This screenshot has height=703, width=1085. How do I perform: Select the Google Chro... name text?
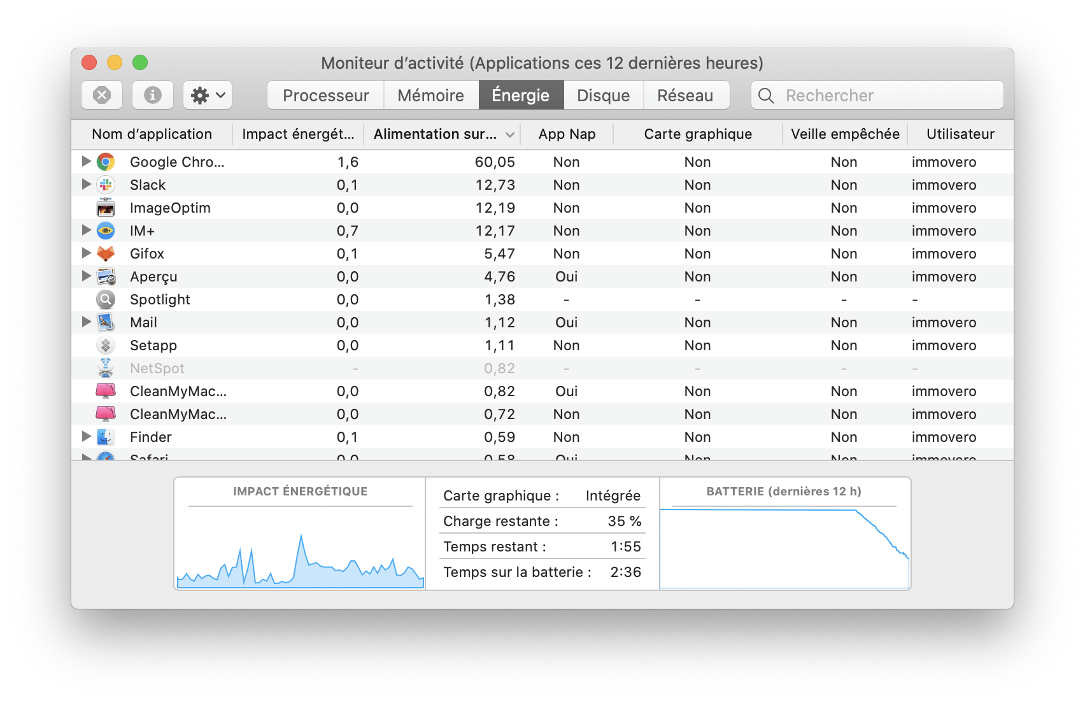pyautogui.click(x=177, y=162)
